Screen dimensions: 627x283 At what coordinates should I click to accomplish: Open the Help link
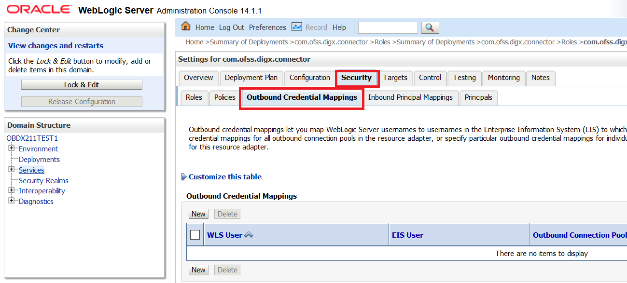pyautogui.click(x=339, y=27)
